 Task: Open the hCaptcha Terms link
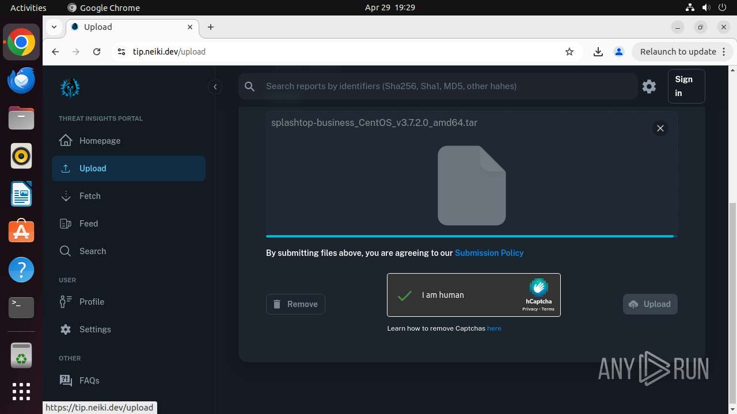pyautogui.click(x=548, y=309)
